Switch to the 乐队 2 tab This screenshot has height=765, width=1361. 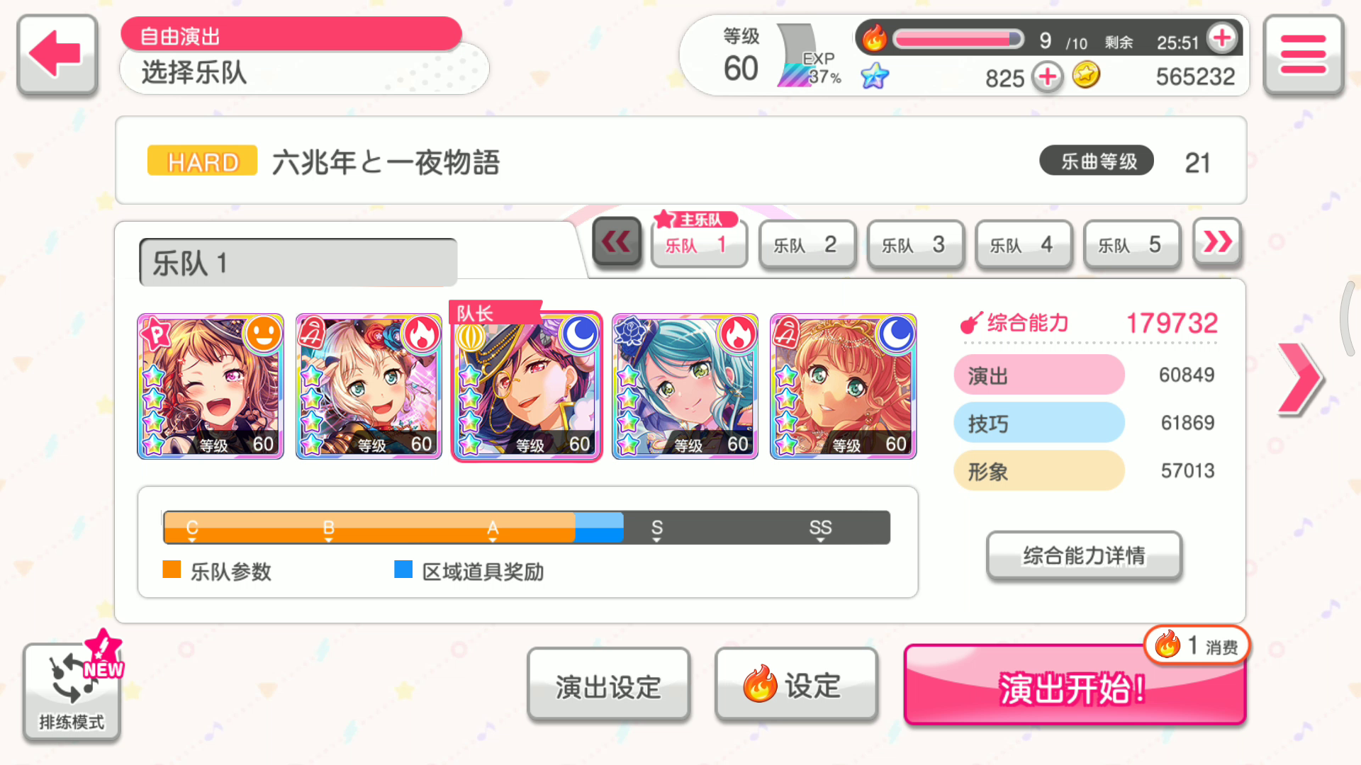coord(807,244)
